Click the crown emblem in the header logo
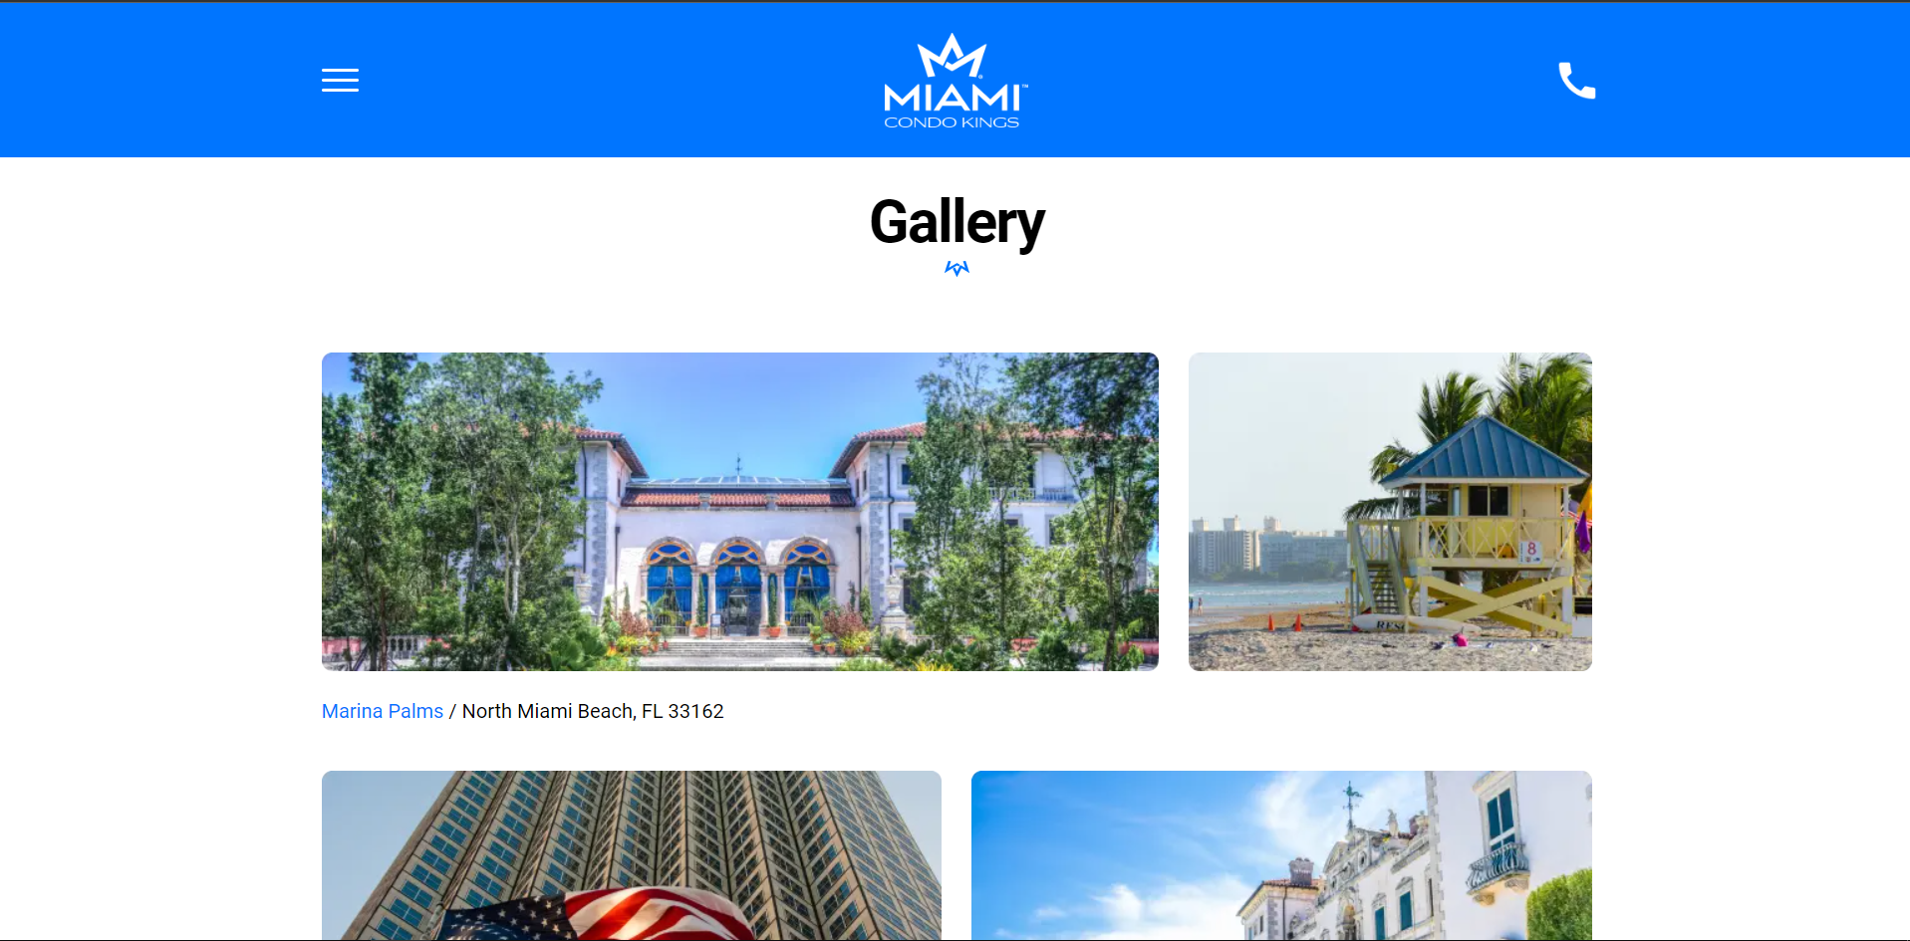 952,55
